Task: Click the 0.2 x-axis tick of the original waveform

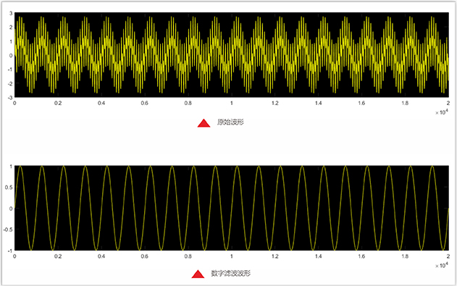Action: point(58,103)
